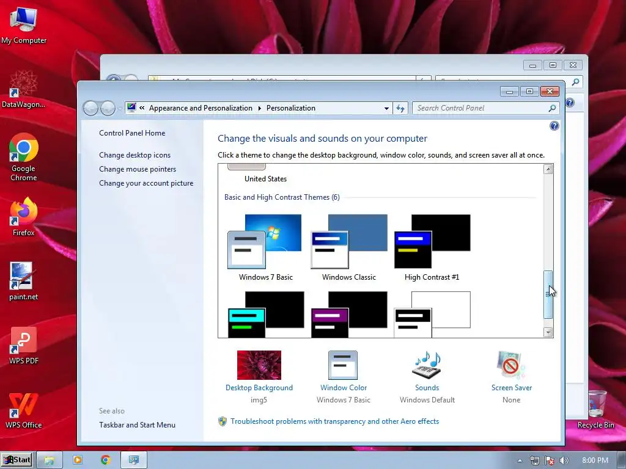Click the double chevron in address bar

pos(142,107)
